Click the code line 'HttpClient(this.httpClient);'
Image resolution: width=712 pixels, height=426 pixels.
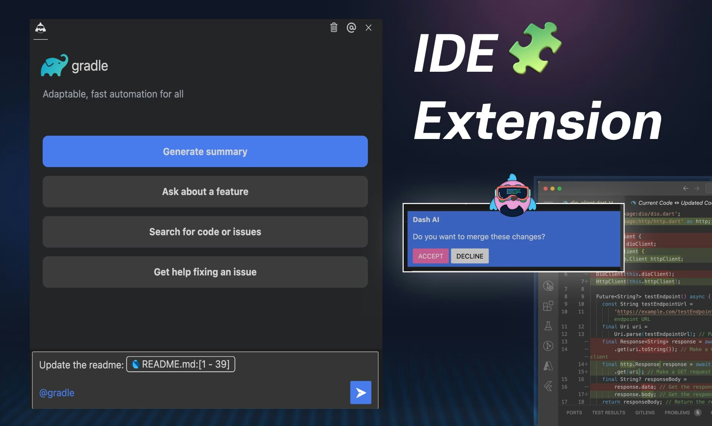(x=638, y=281)
